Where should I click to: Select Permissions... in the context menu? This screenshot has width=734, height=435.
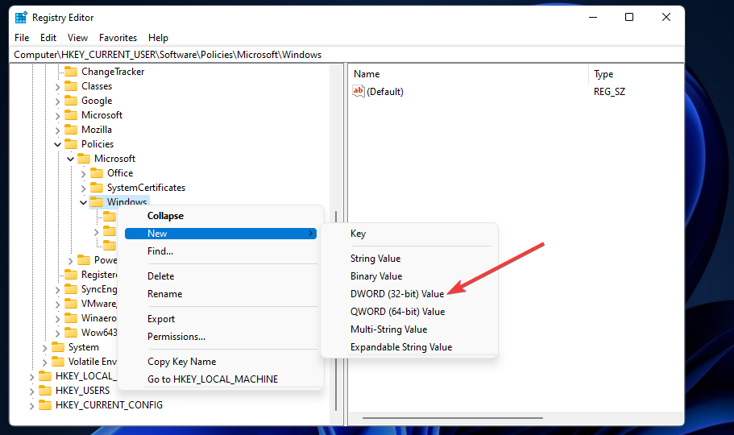coord(176,337)
